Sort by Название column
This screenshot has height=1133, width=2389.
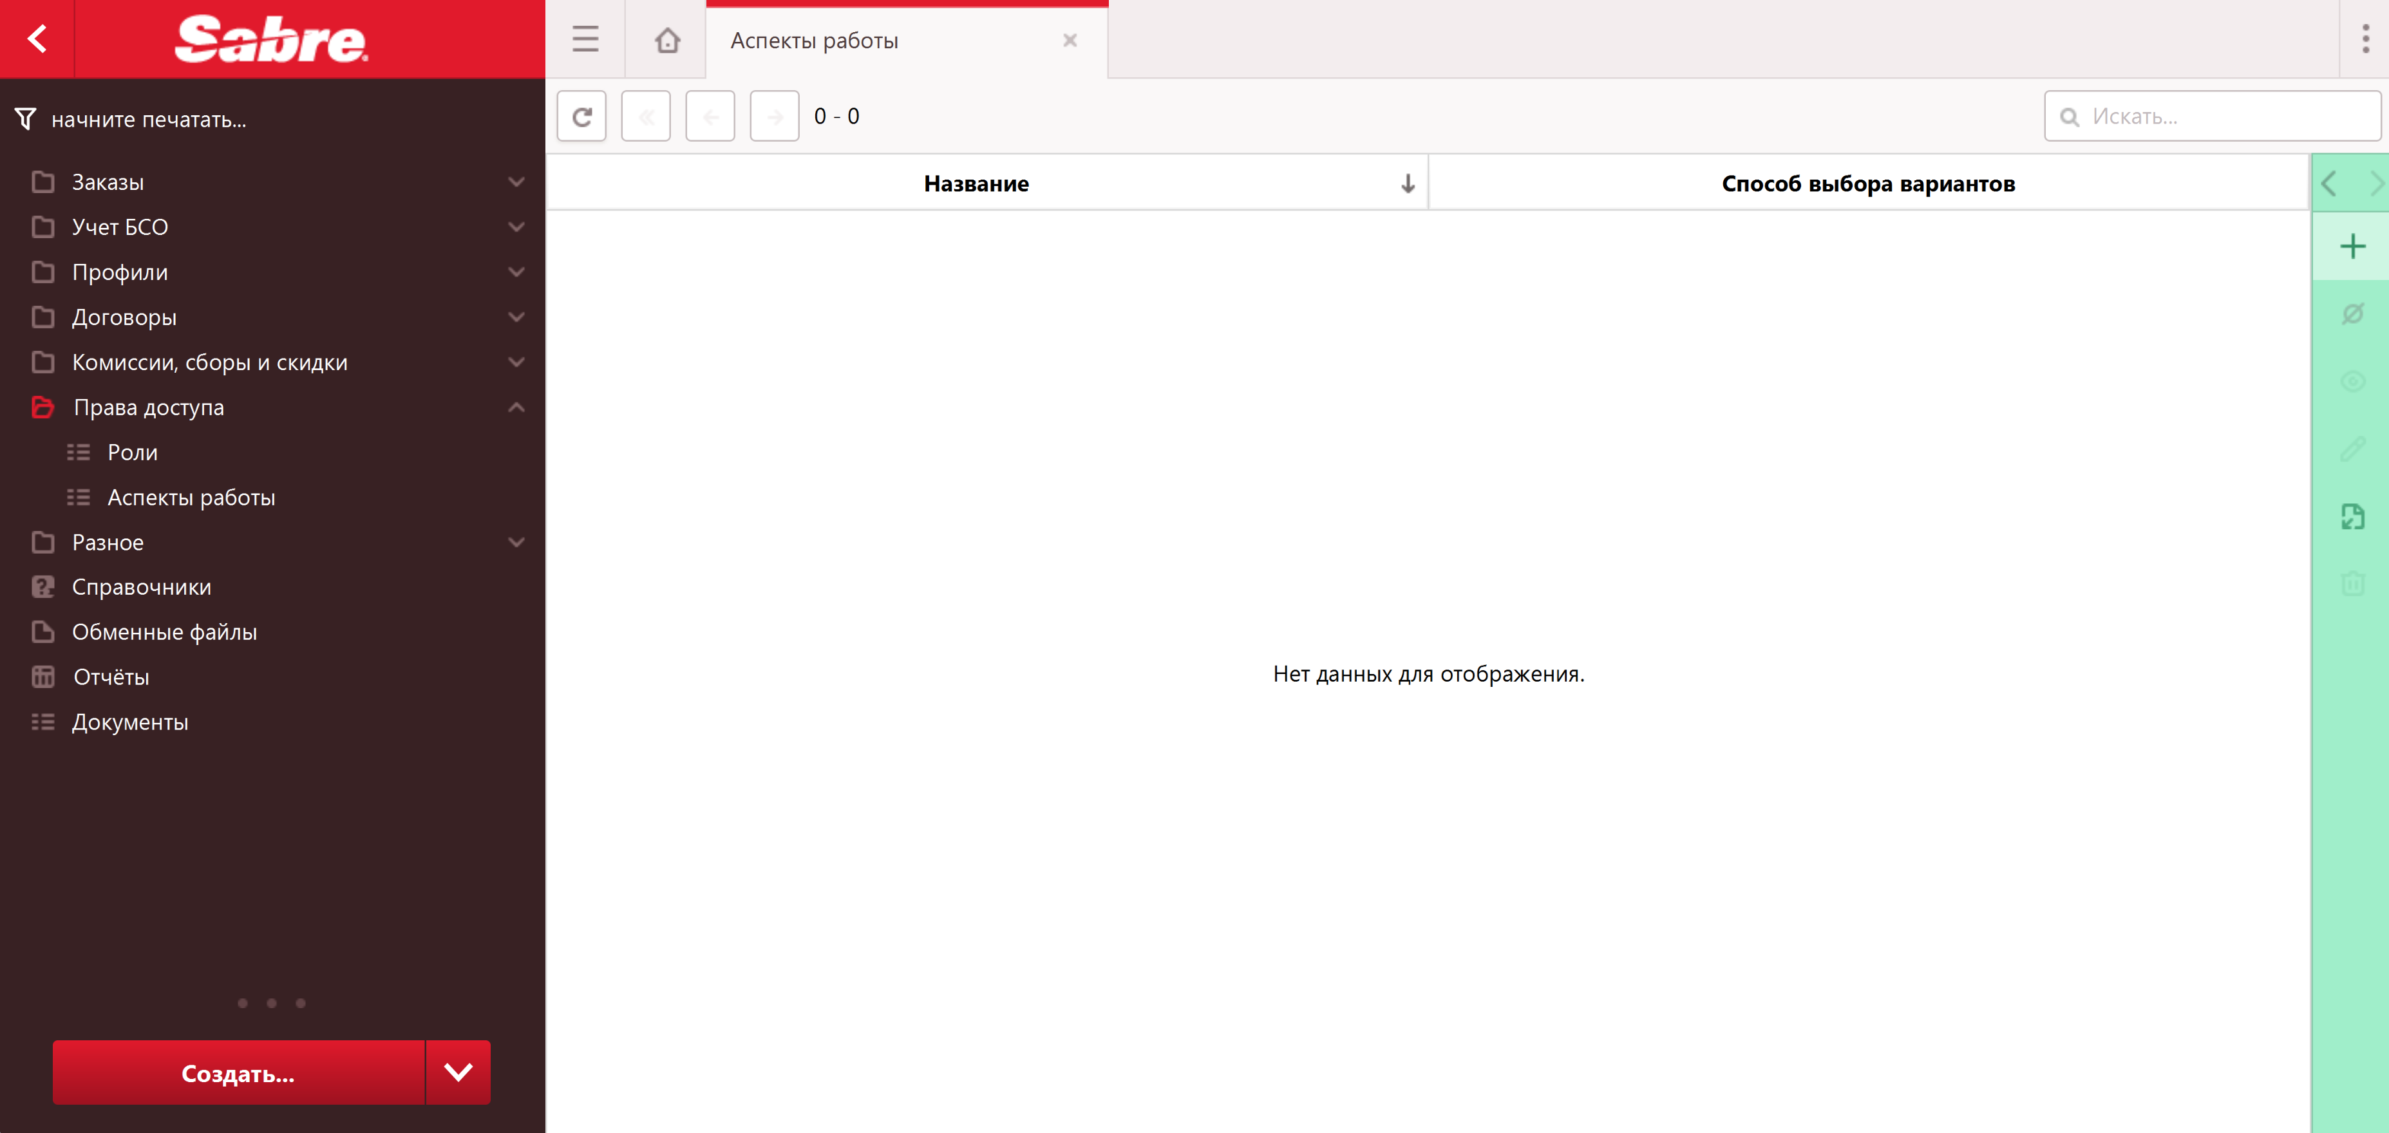tap(976, 183)
